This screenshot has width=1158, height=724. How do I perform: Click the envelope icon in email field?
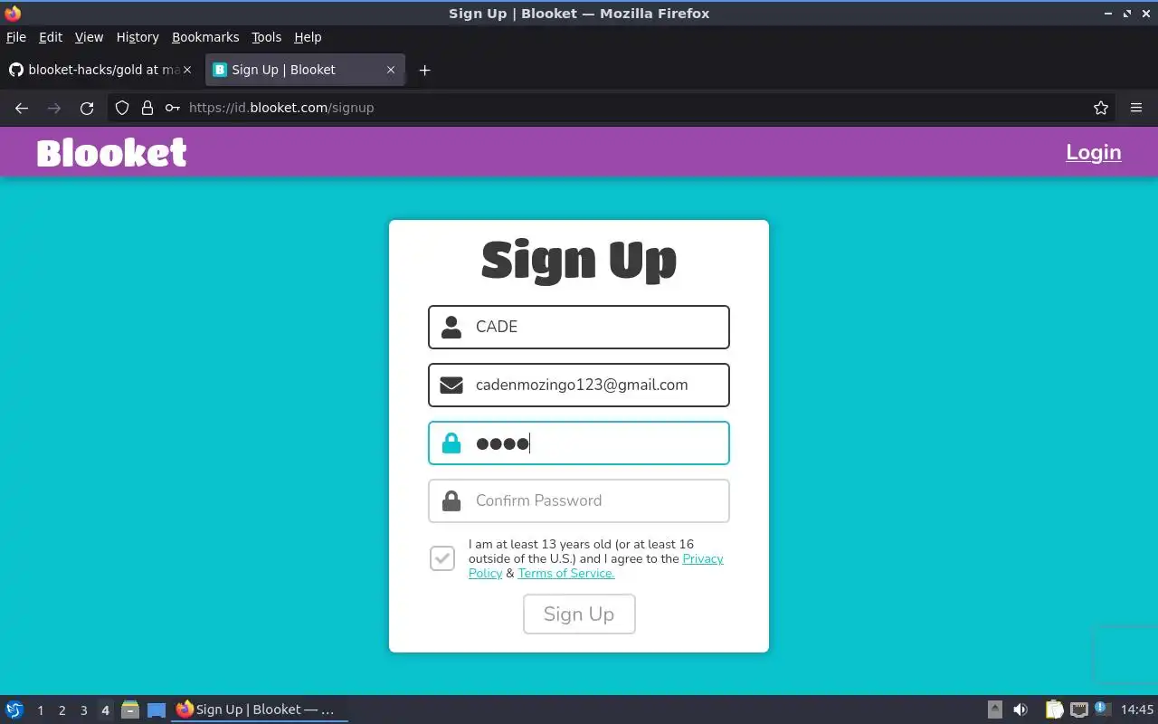451,385
